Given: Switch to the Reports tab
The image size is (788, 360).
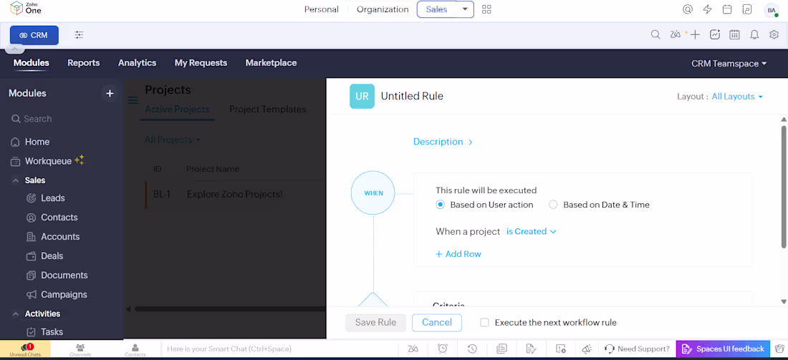Looking at the screenshot, I should tap(83, 63).
